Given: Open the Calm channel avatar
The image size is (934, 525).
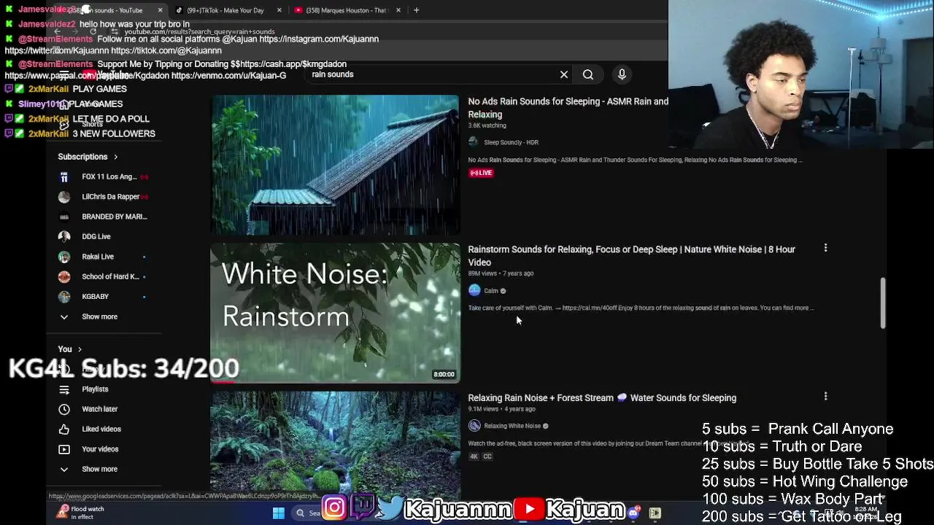Looking at the screenshot, I should 474,290.
